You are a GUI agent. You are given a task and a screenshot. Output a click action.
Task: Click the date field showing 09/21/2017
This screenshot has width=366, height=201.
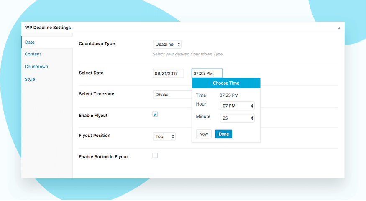[x=168, y=73]
